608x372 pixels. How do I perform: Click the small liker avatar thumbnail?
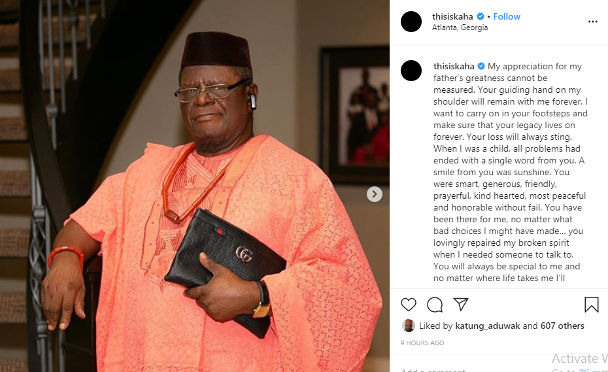(x=409, y=326)
